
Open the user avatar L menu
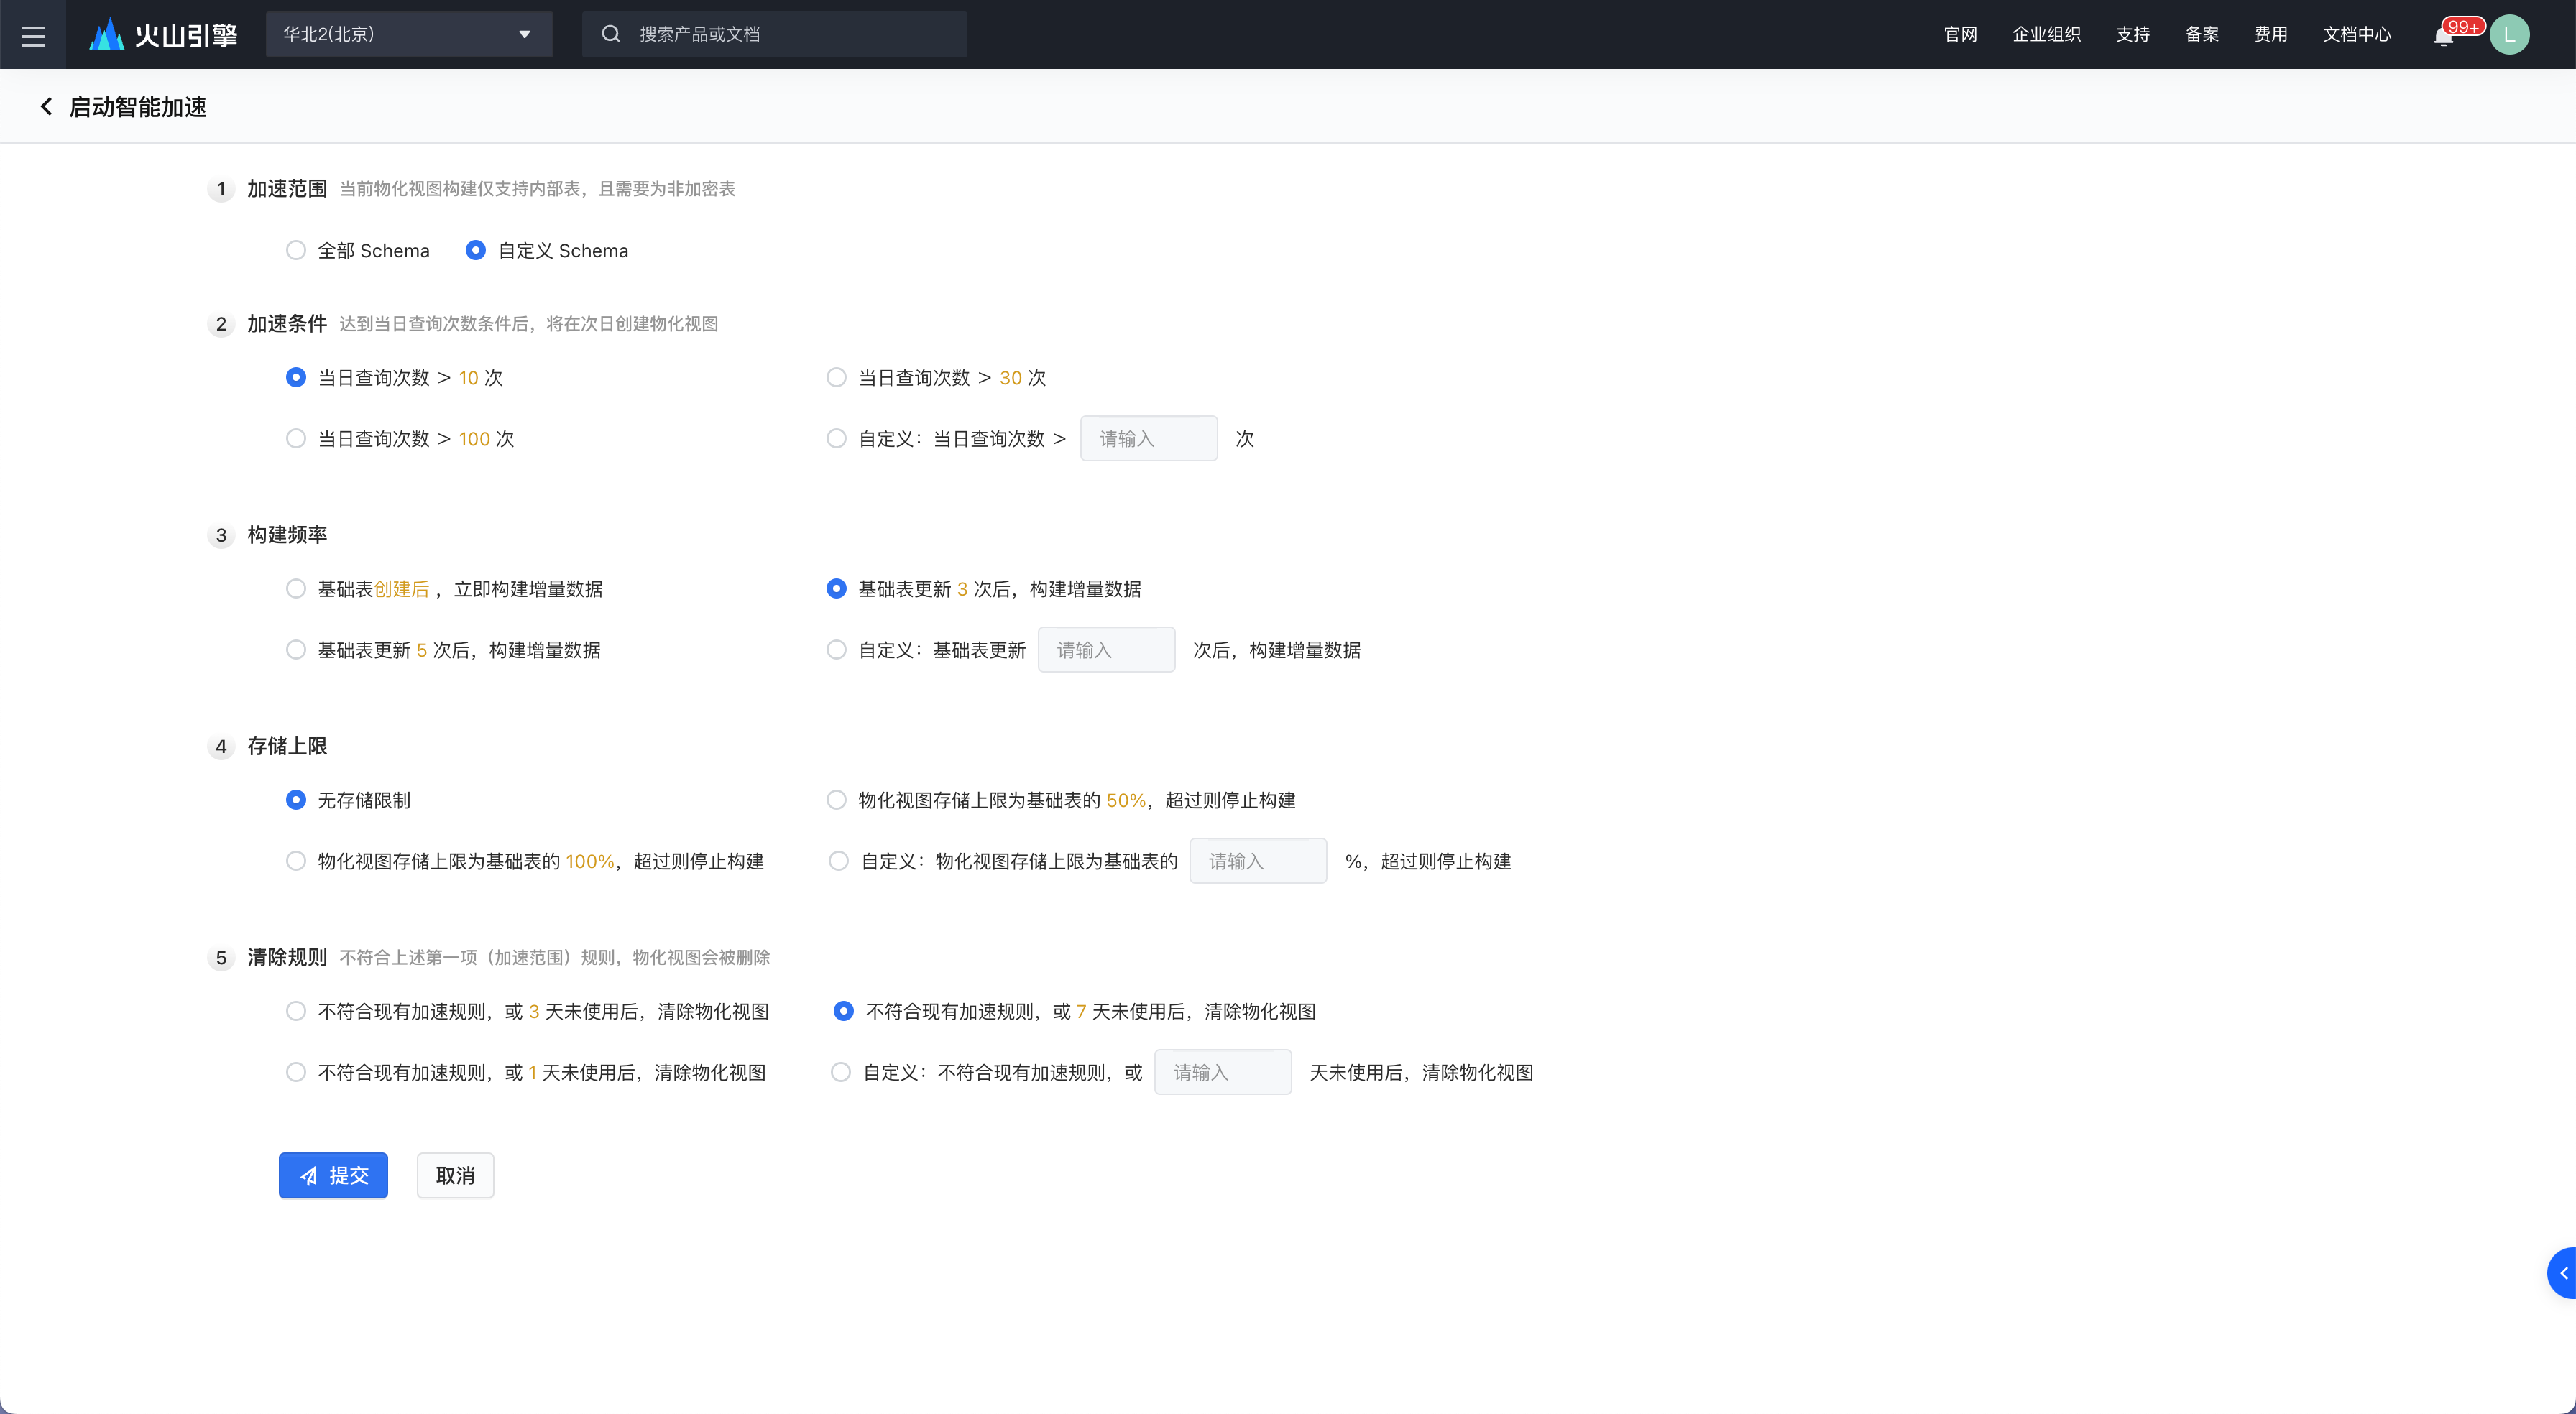2509,35
